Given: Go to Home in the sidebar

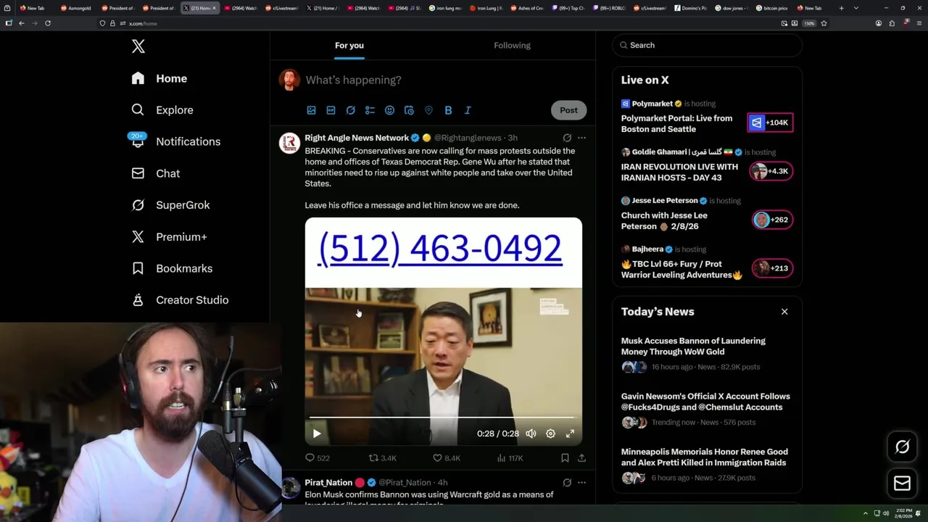Looking at the screenshot, I should pos(159,78).
